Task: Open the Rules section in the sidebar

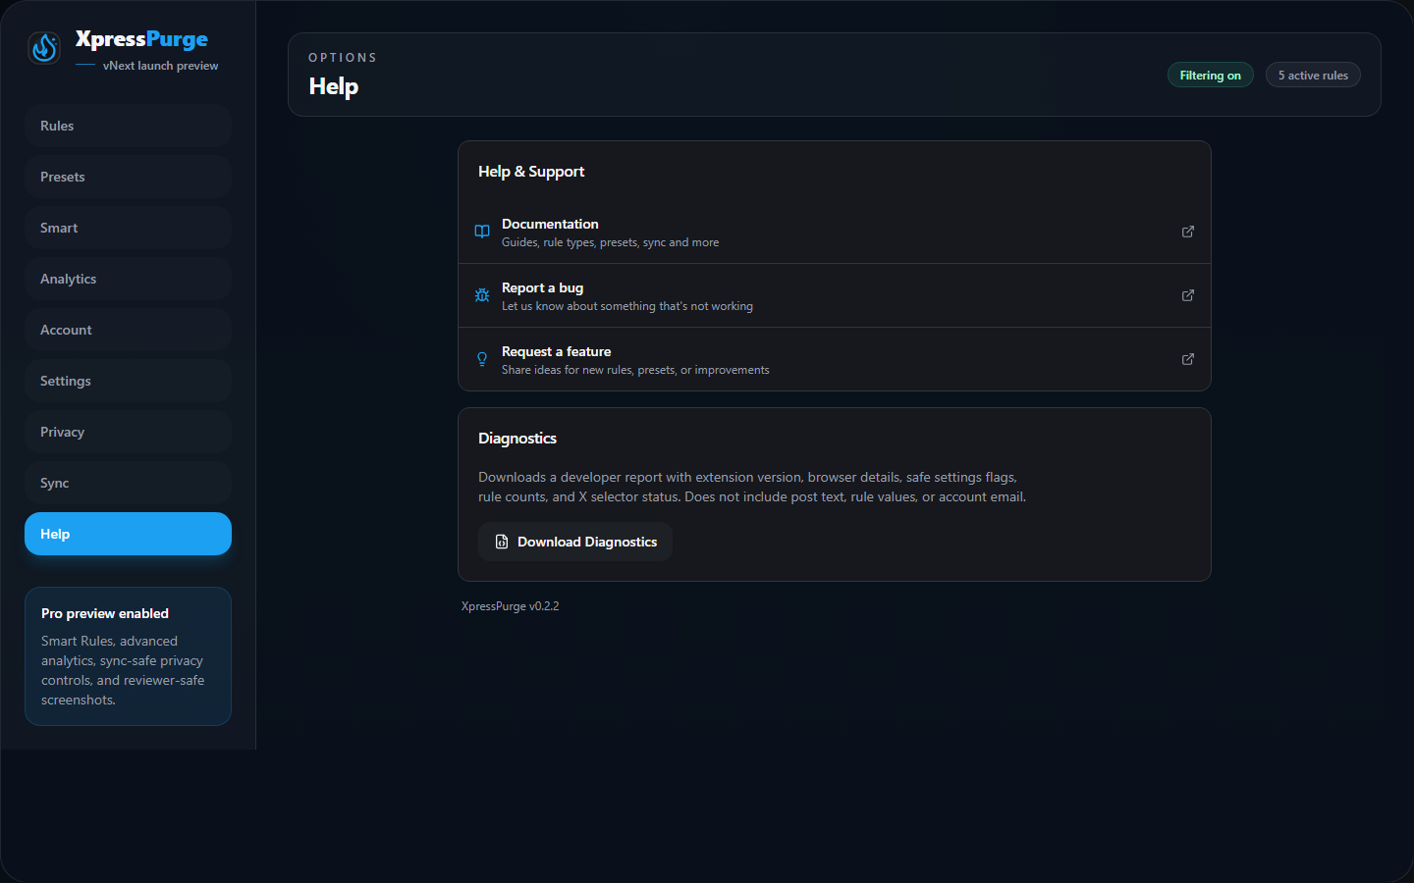Action: click(x=128, y=126)
